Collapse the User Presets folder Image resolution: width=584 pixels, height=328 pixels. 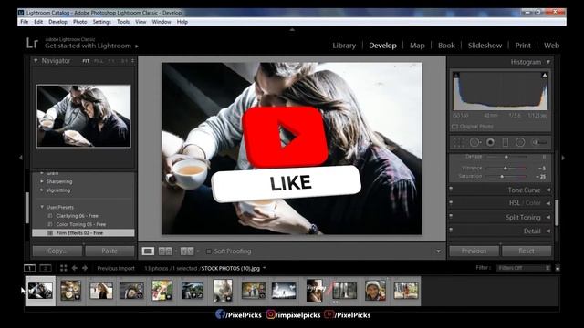pyautogui.click(x=42, y=207)
